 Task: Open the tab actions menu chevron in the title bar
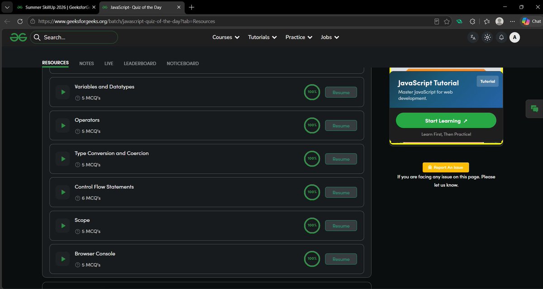point(7,7)
